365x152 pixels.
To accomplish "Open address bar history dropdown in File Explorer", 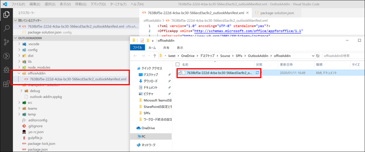I will 313,56.
